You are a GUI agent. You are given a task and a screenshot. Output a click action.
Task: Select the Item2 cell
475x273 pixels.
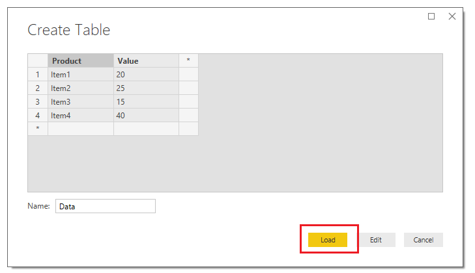click(81, 88)
